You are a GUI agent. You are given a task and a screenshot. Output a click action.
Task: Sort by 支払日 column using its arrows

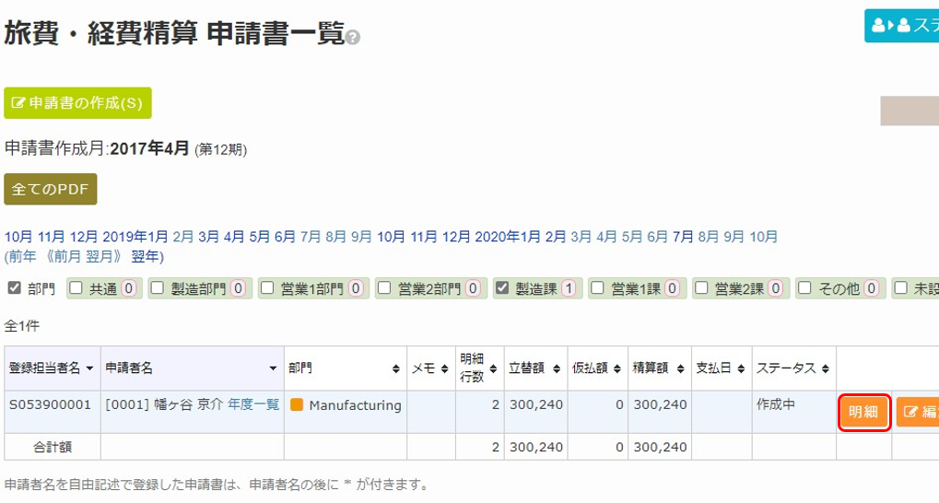742,368
